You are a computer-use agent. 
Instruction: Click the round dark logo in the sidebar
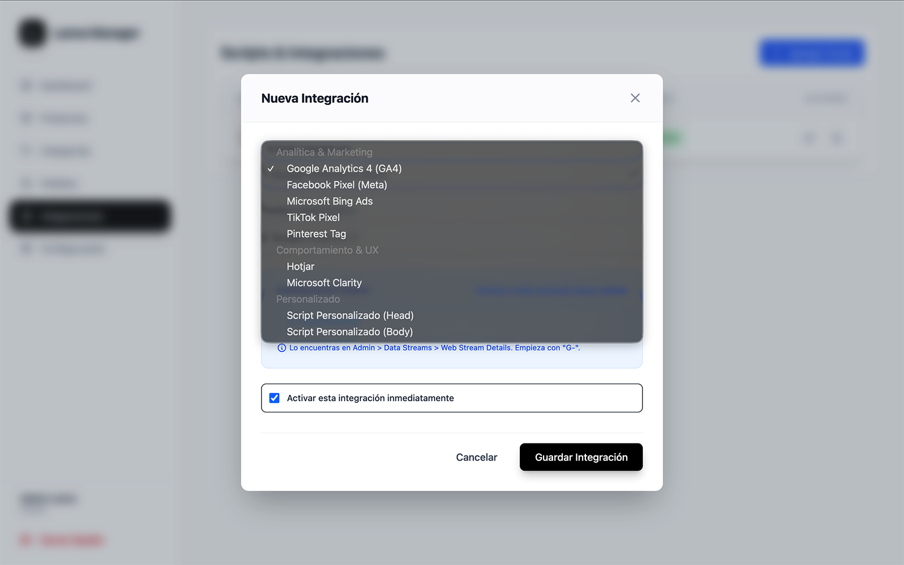pyautogui.click(x=32, y=33)
